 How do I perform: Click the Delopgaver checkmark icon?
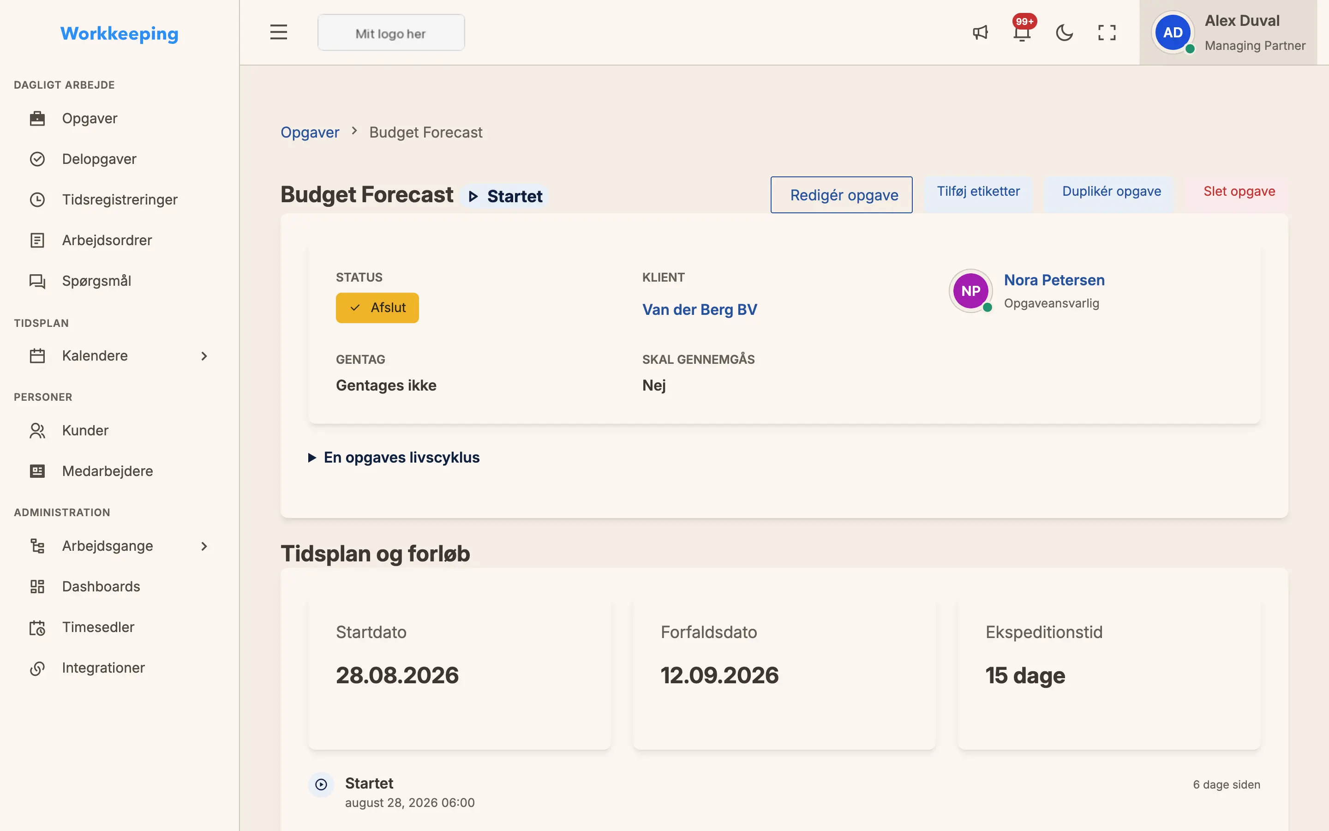37,159
